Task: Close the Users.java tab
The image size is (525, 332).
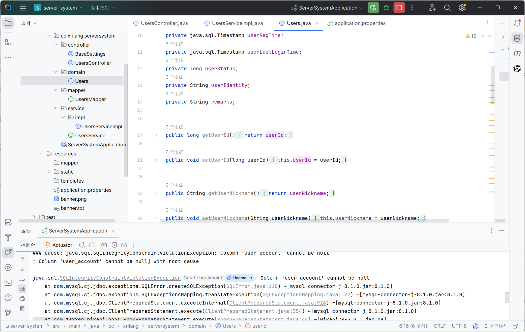Action: pos(317,23)
